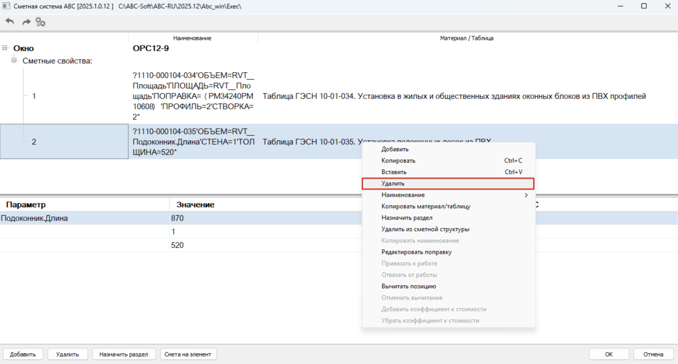This screenshot has height=364, width=678.
Task: Open the gears settings icon
Action: click(x=41, y=22)
